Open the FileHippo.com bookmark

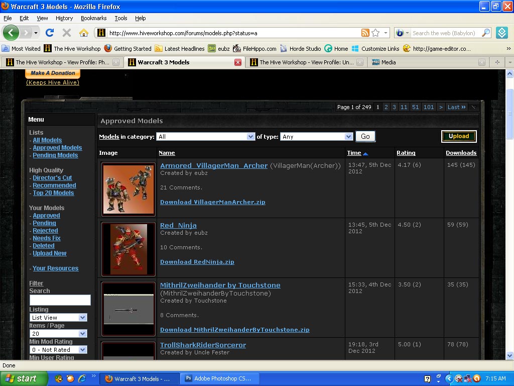click(254, 49)
